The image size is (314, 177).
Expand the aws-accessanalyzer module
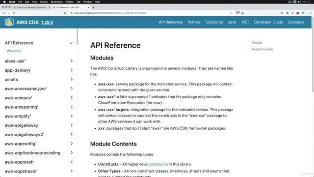point(72,88)
